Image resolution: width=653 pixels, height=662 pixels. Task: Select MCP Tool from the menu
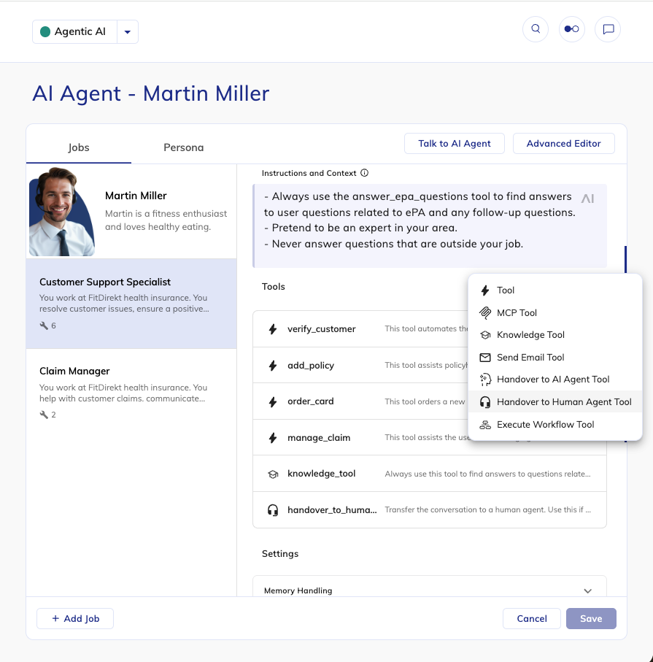517,313
